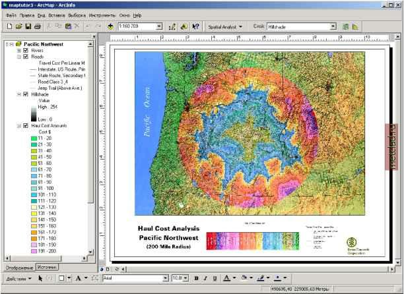The image size is (404, 294).
Task: Click the Delete icon in toolbar
Action: 77,26
